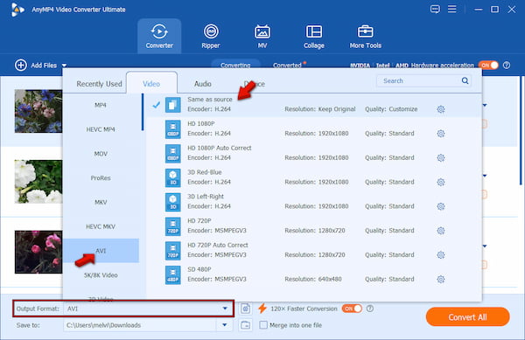This screenshot has width=525, height=340.
Task: Select HEVC MP4 format in sidebar
Action: tap(101, 129)
